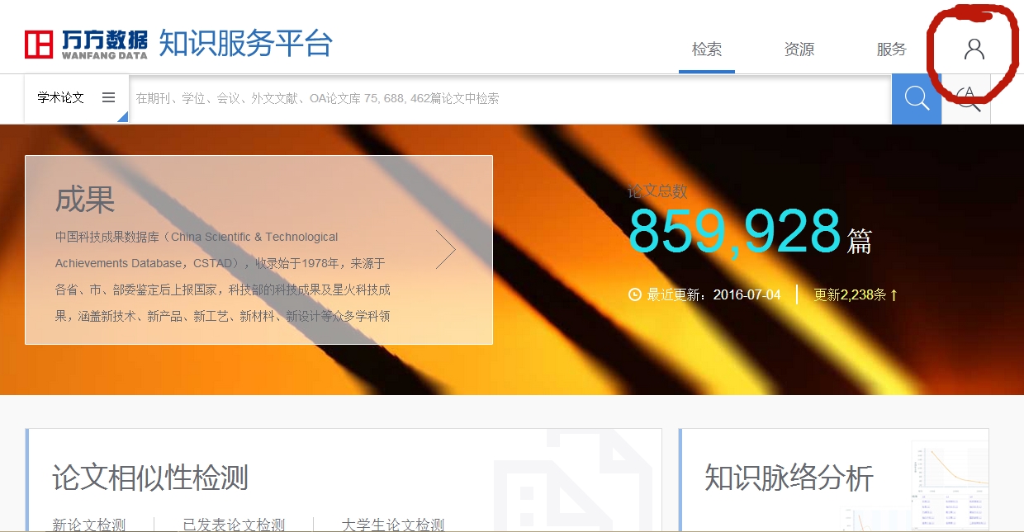Open the 服务 navigation menu
The image size is (1024, 532).
892,49
